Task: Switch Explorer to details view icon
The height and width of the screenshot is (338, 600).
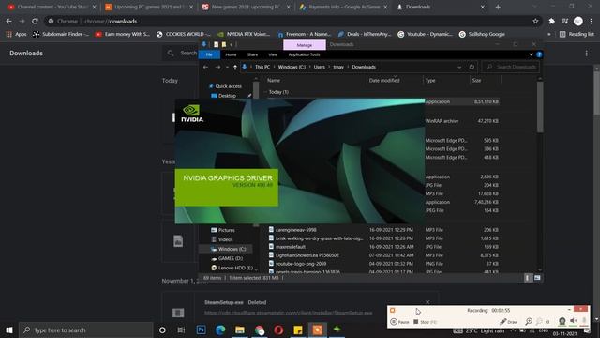Action: (528, 278)
